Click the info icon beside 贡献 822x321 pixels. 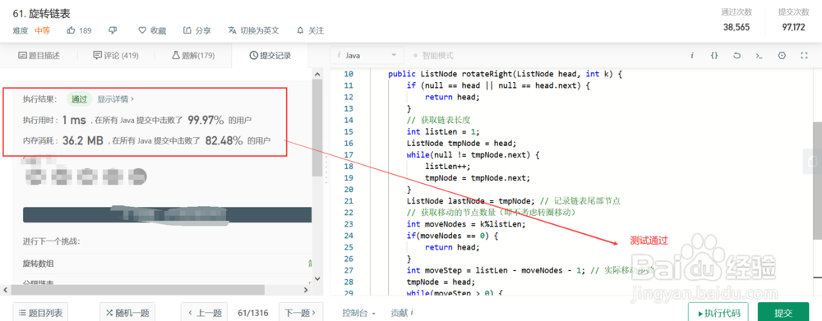click(x=412, y=313)
